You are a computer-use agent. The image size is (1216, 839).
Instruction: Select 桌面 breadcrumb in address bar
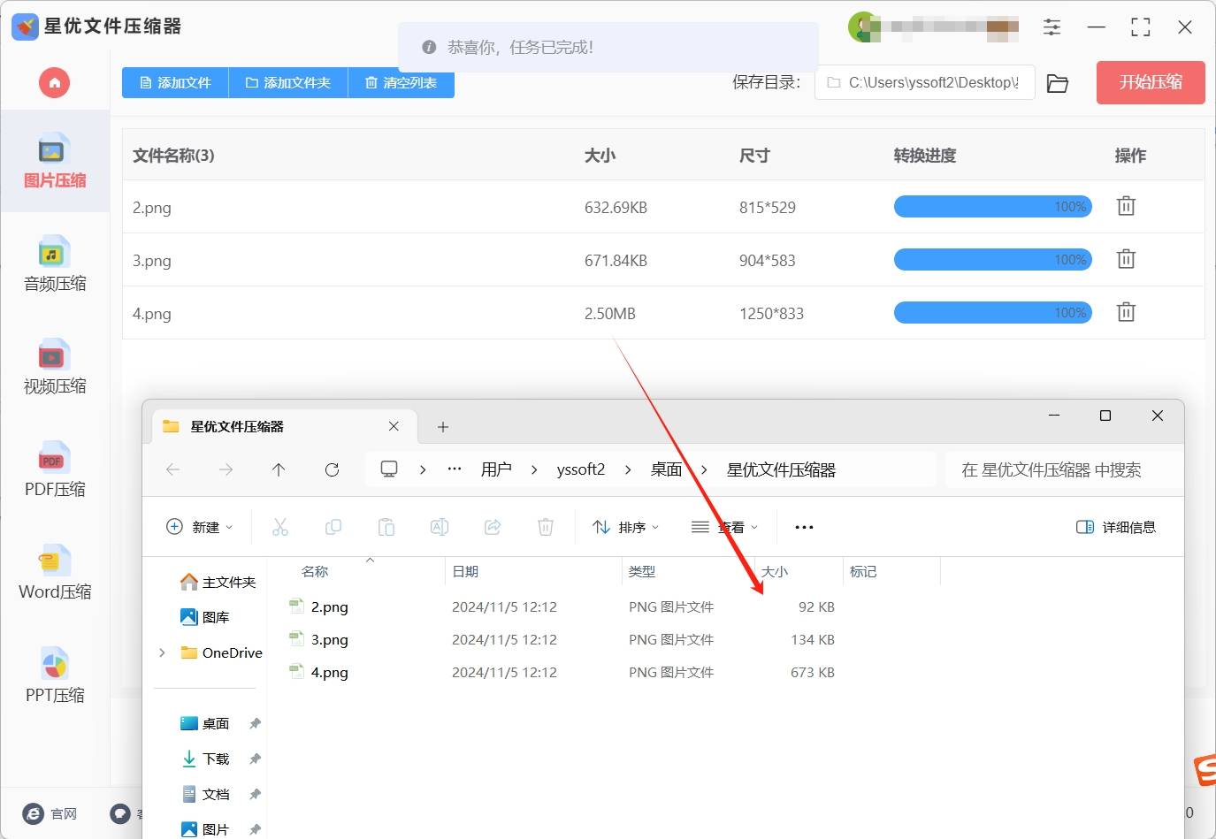666,469
